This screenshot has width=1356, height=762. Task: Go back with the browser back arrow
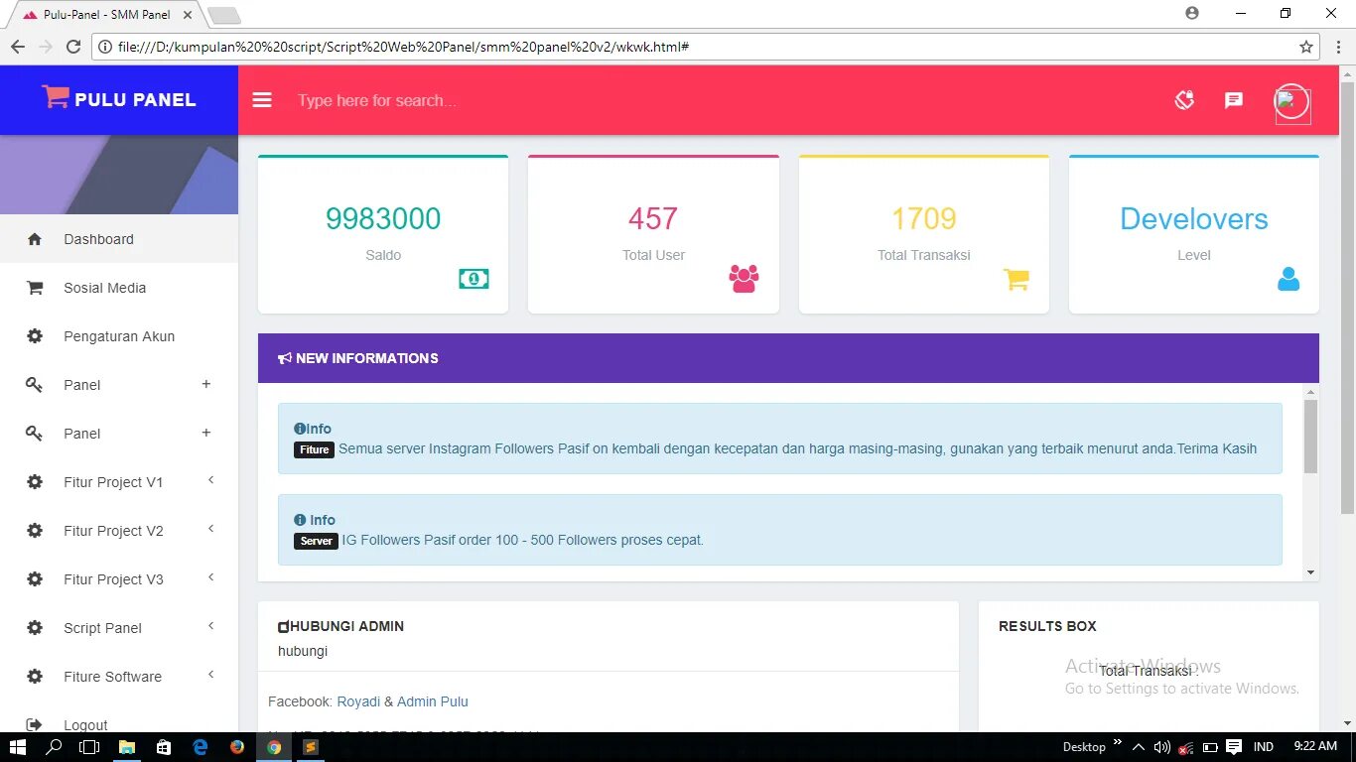coord(18,47)
